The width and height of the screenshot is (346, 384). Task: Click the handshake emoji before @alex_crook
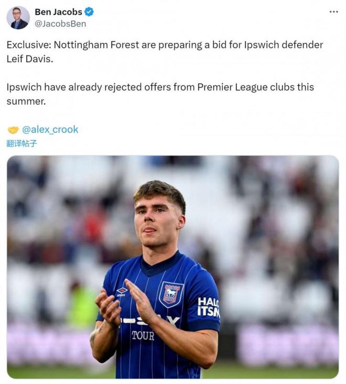click(x=13, y=130)
